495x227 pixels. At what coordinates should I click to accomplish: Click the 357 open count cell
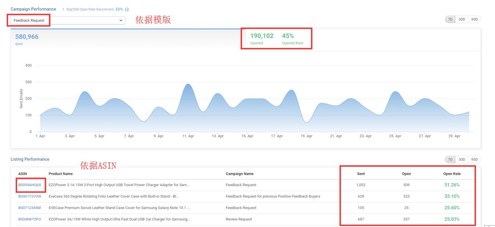pos(406,219)
